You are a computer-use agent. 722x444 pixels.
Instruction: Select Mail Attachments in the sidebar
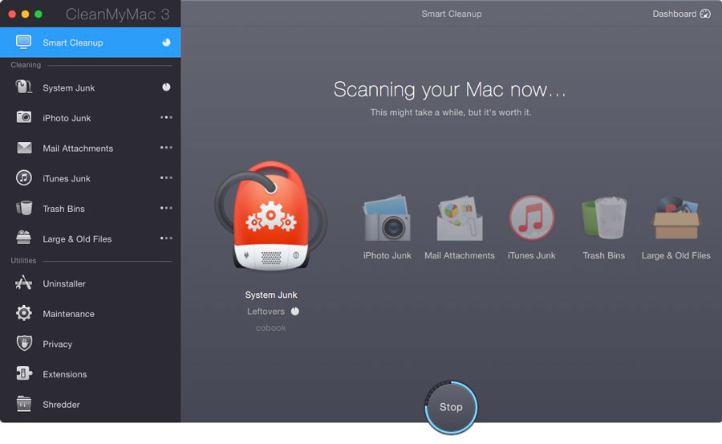point(90,148)
